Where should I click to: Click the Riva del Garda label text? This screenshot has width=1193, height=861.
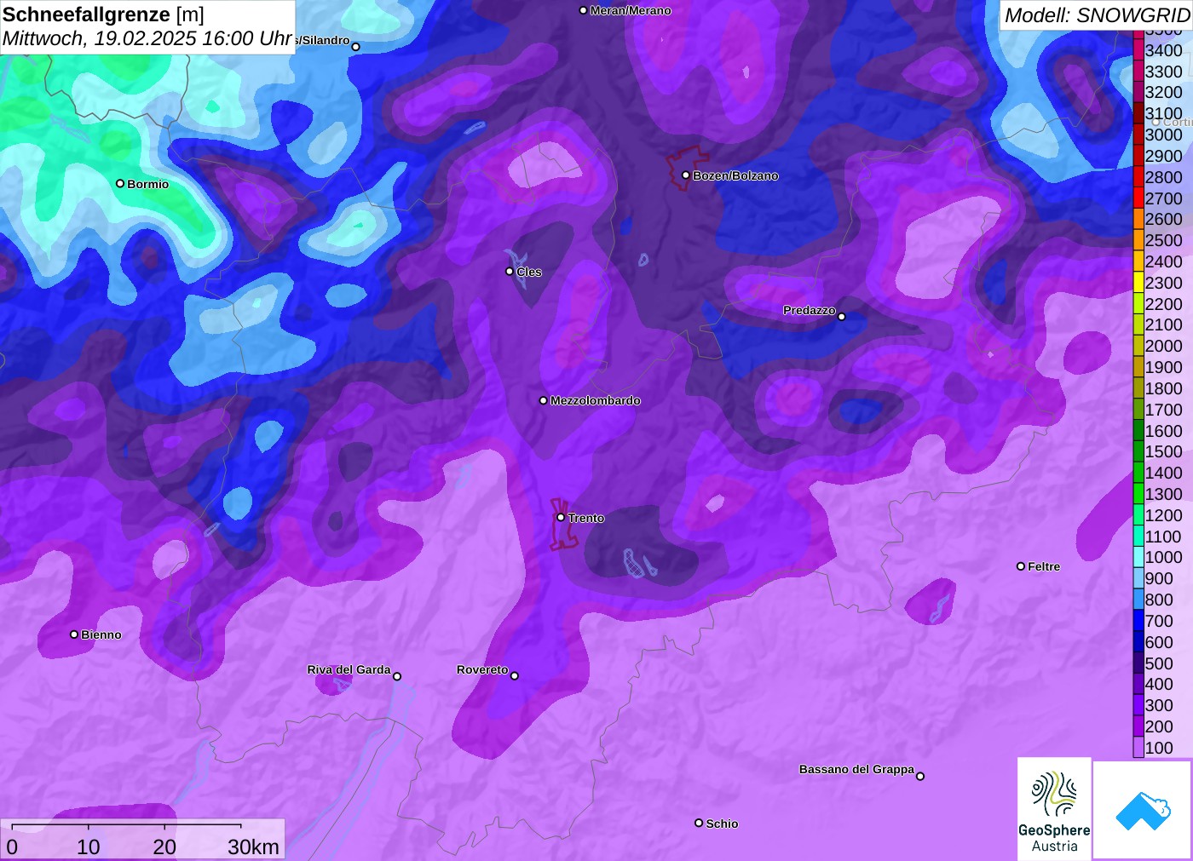tap(349, 669)
